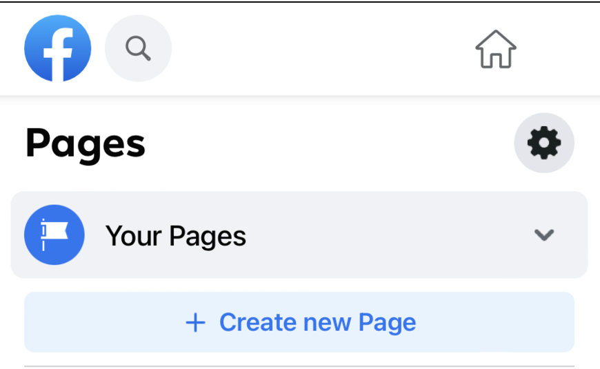This screenshot has height=369, width=600.
Task: Open Facebook search with the magnifier
Action: tap(138, 48)
